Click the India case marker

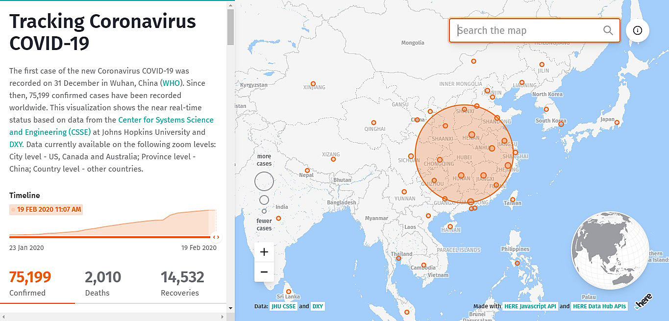[278, 218]
